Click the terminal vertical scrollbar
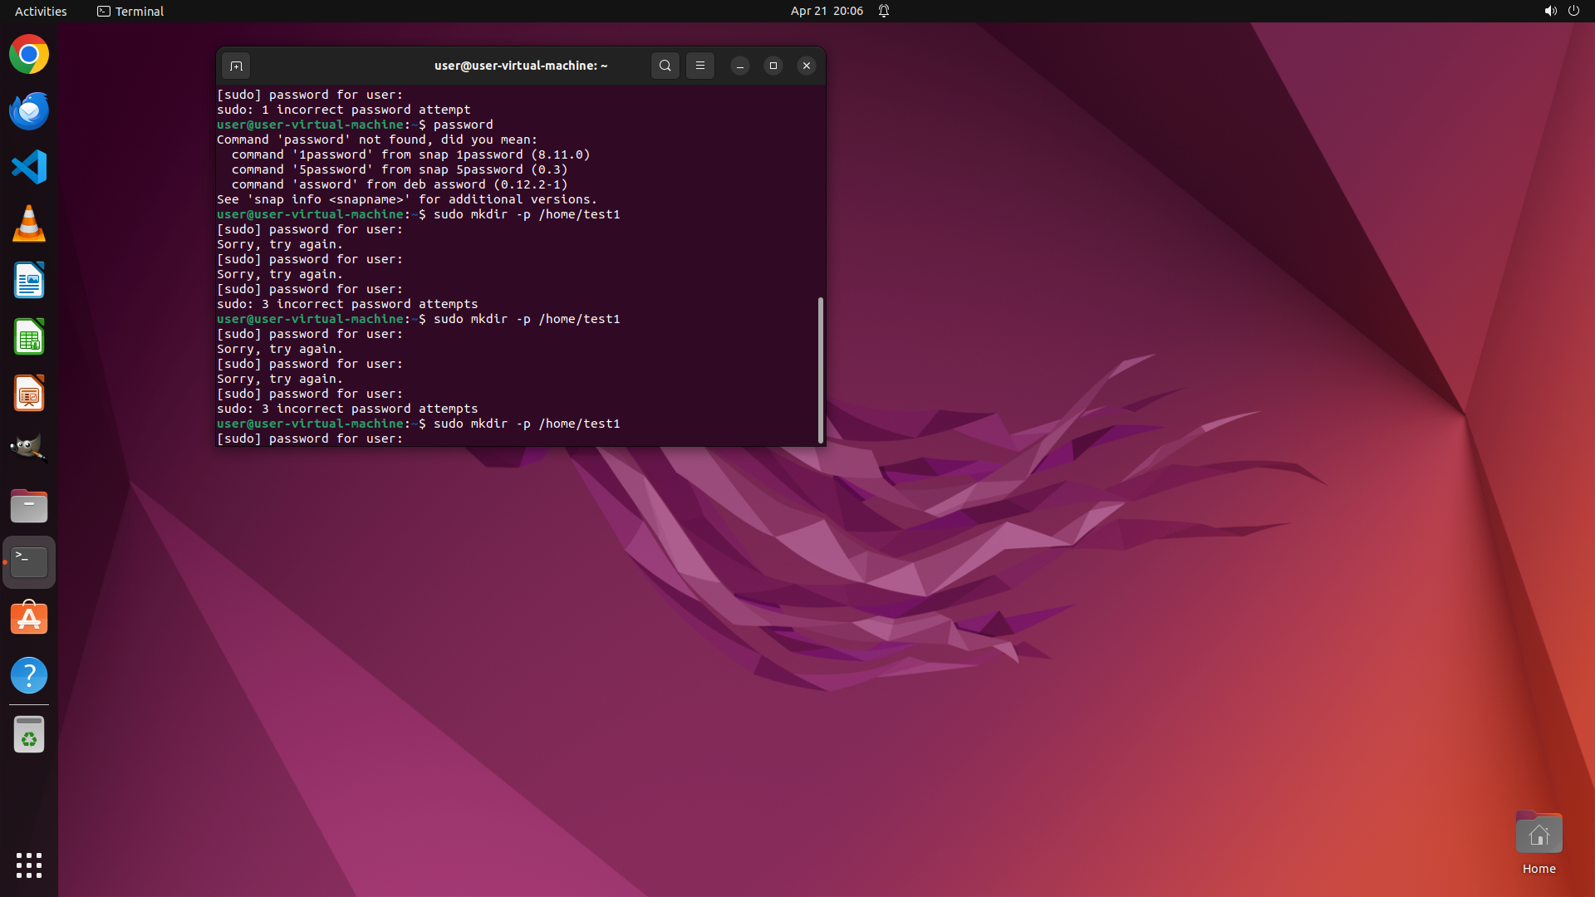The width and height of the screenshot is (1595, 897). (821, 370)
